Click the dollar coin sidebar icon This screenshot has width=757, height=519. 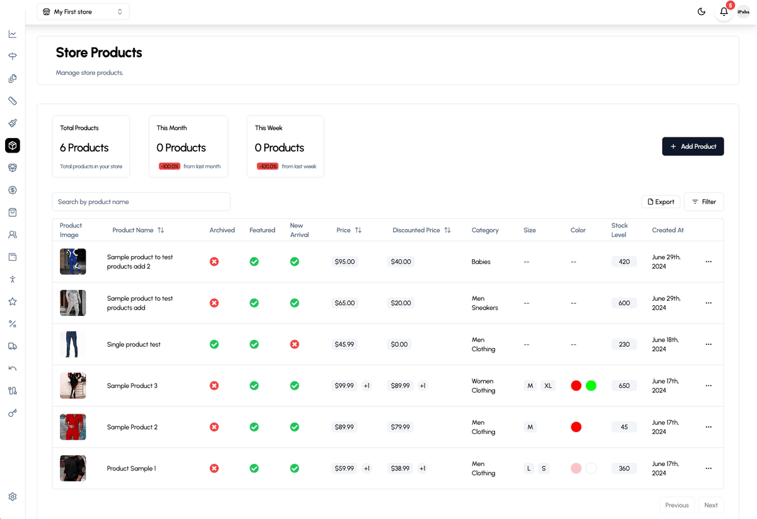pos(13,190)
